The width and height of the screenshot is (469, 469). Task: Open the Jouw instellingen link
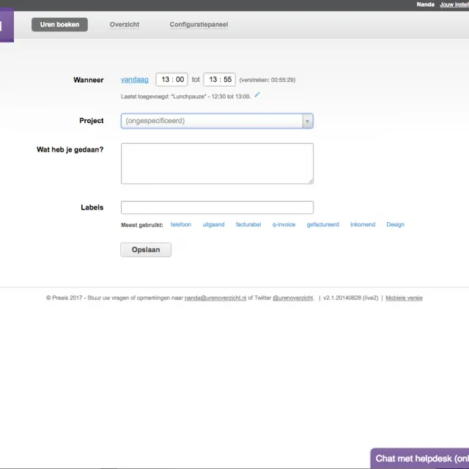[x=454, y=4]
